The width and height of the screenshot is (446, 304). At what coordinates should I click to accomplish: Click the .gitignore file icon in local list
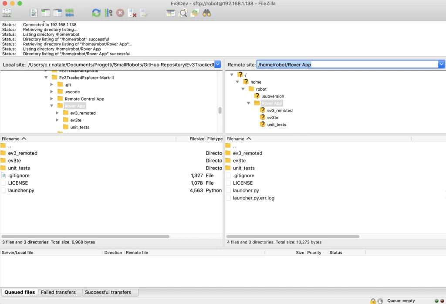pyautogui.click(x=3, y=176)
